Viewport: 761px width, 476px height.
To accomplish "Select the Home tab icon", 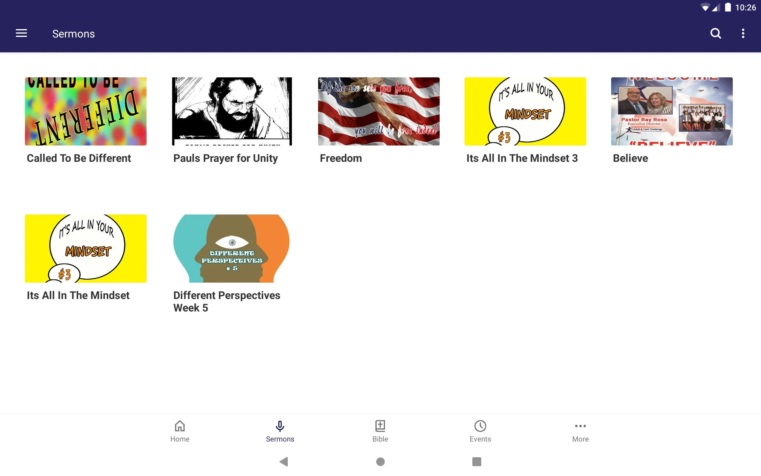I will point(179,426).
